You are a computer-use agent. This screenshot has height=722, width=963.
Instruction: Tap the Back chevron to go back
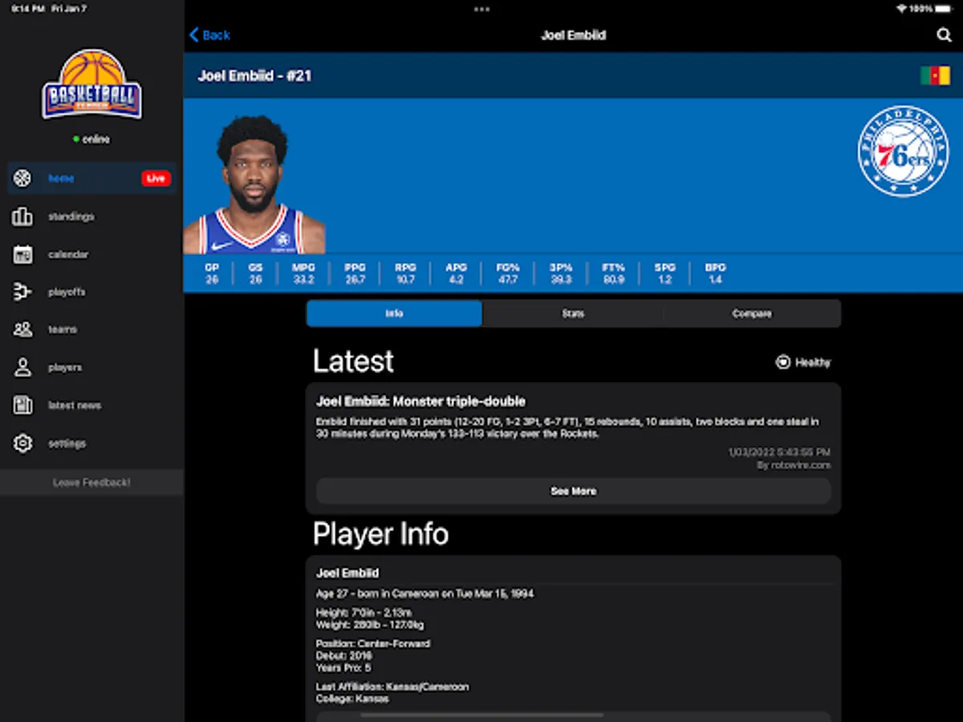click(195, 35)
